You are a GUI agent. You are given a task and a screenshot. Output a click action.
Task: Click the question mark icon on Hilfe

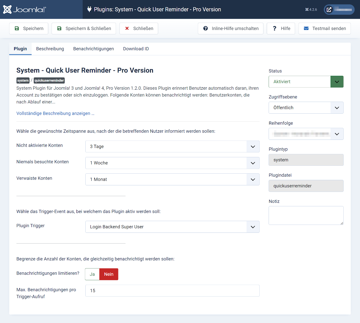pyautogui.click(x=275, y=28)
